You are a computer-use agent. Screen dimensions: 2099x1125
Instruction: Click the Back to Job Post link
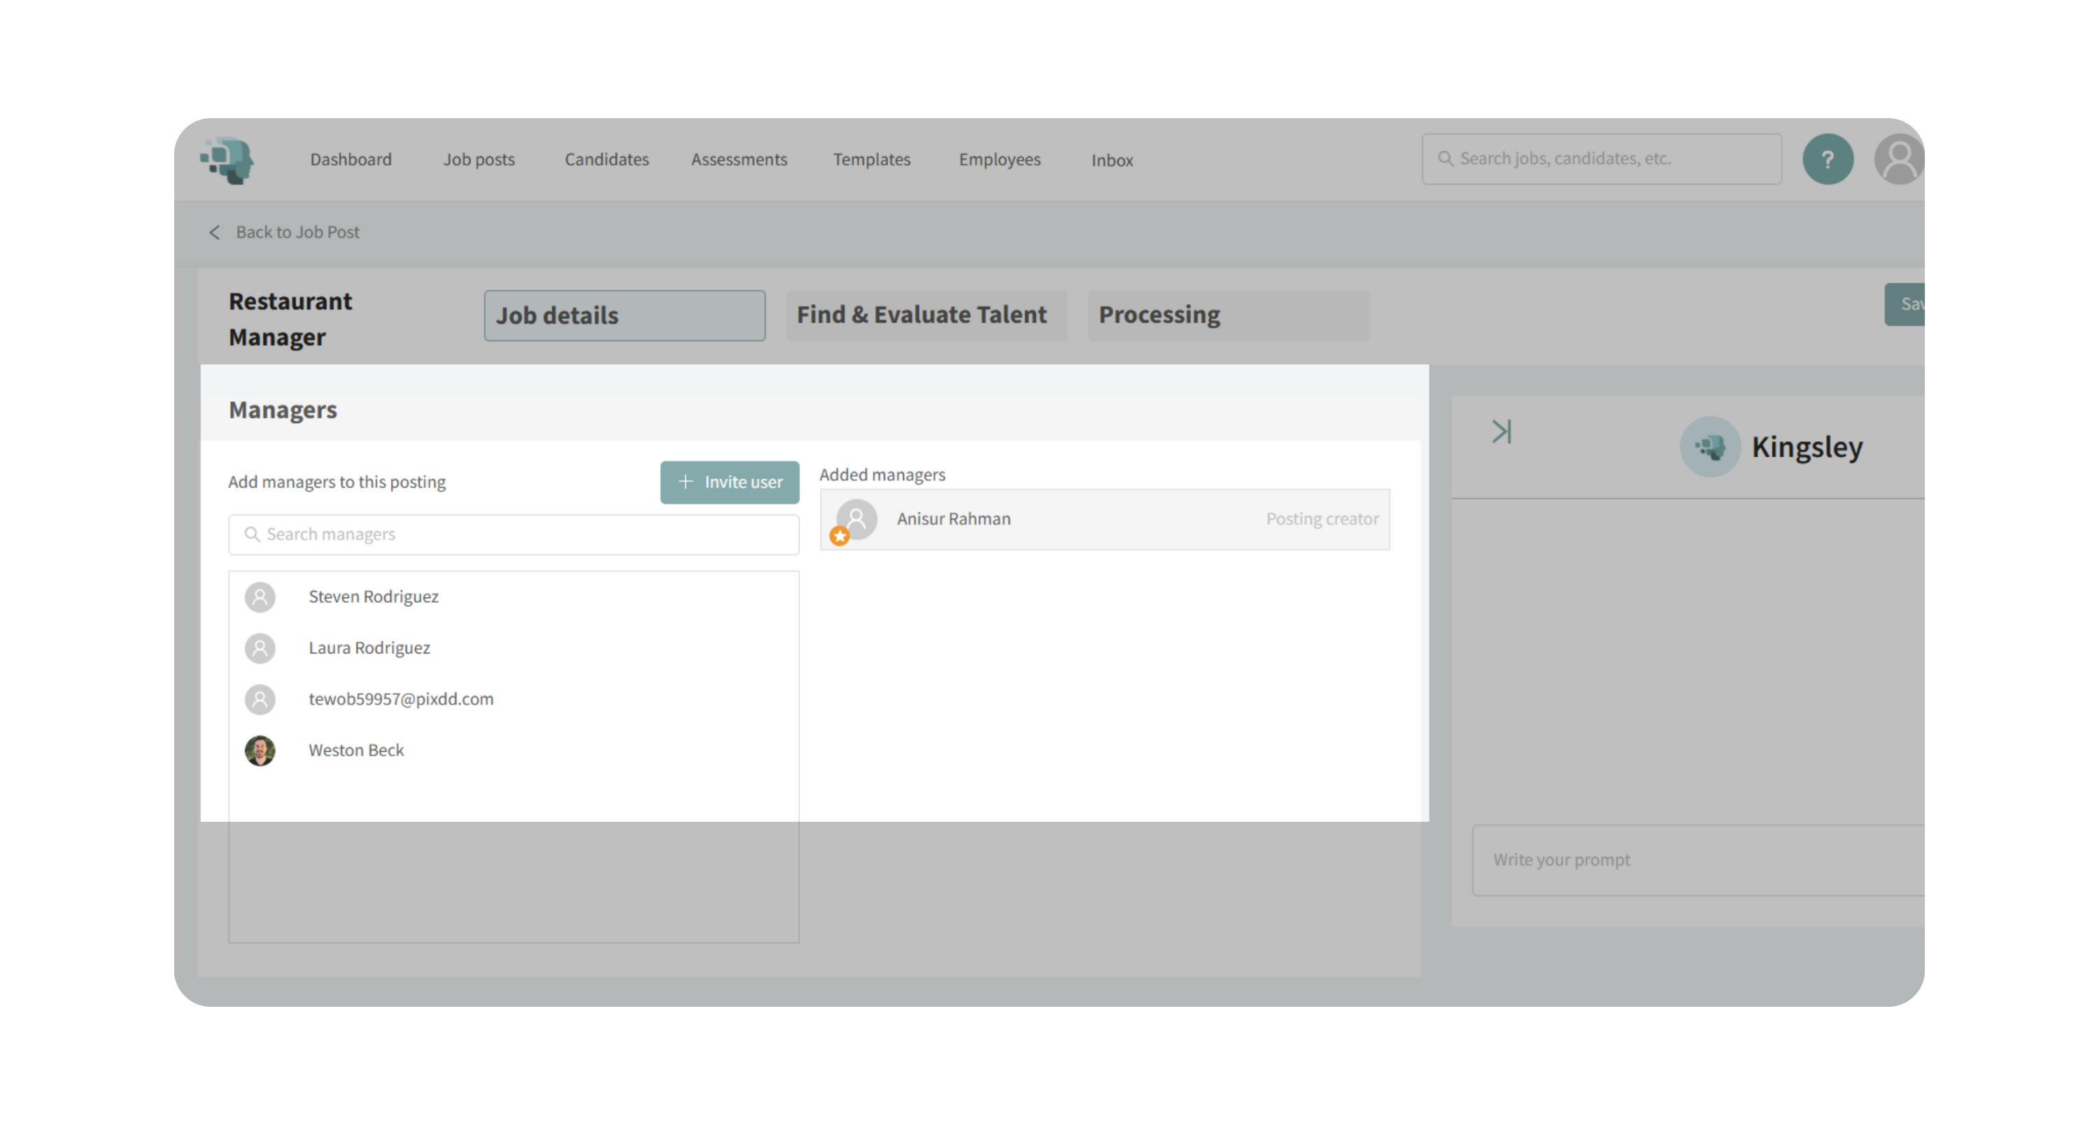(297, 233)
